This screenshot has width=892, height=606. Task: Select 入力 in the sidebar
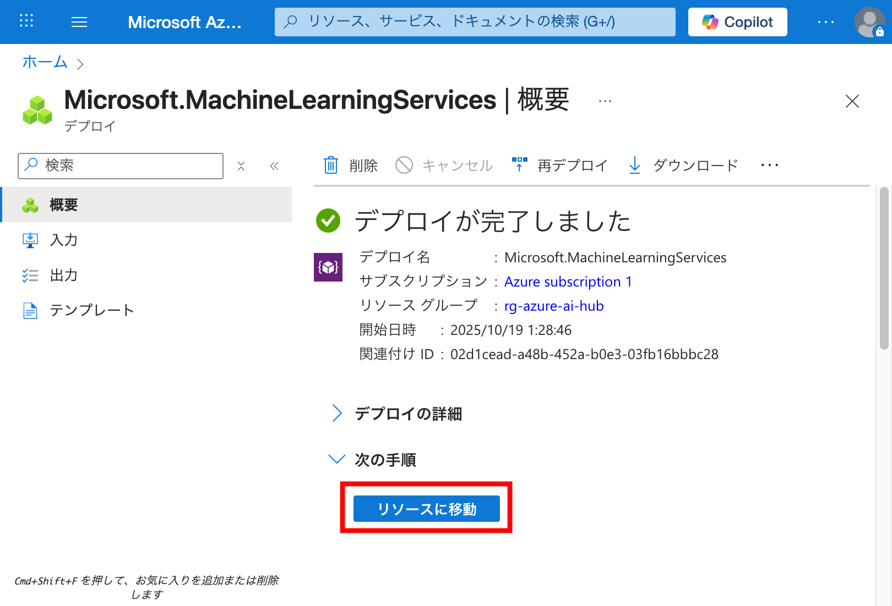(x=147, y=240)
